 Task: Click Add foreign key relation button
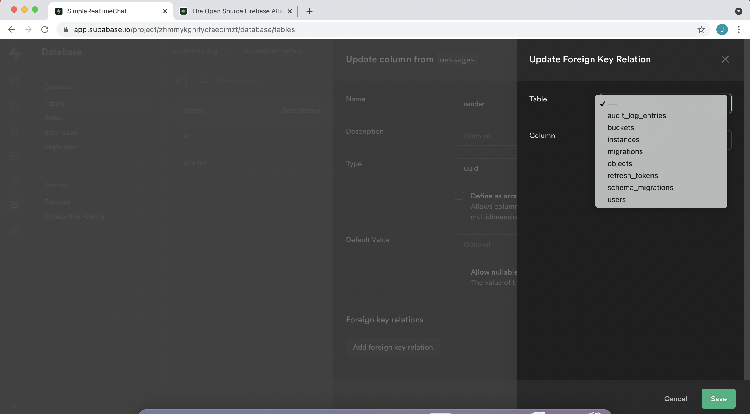point(393,347)
